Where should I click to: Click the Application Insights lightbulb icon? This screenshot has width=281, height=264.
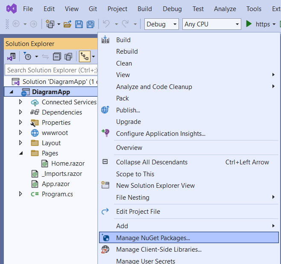pyautogui.click(x=105, y=133)
